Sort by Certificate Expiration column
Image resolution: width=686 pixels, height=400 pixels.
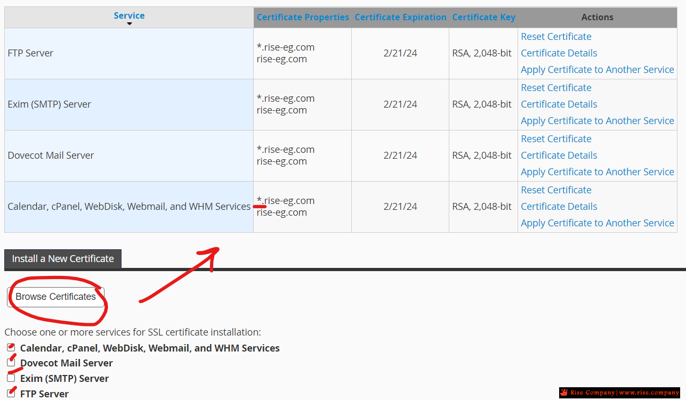tap(400, 17)
